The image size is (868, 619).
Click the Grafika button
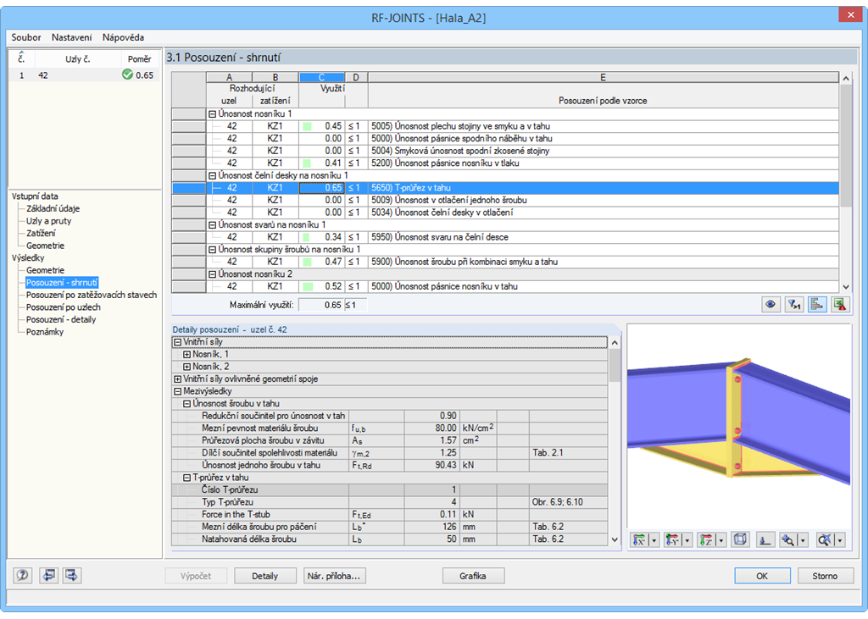coord(473,576)
